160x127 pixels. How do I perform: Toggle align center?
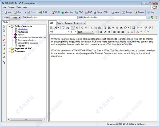point(118,32)
